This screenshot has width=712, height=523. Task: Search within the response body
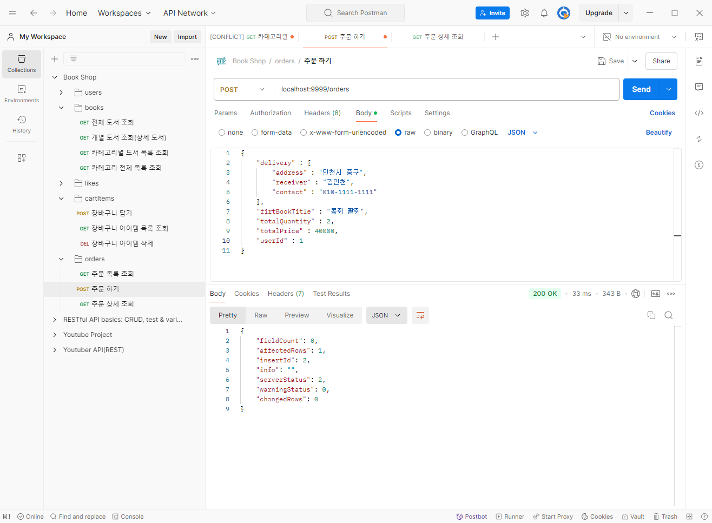pyautogui.click(x=669, y=315)
